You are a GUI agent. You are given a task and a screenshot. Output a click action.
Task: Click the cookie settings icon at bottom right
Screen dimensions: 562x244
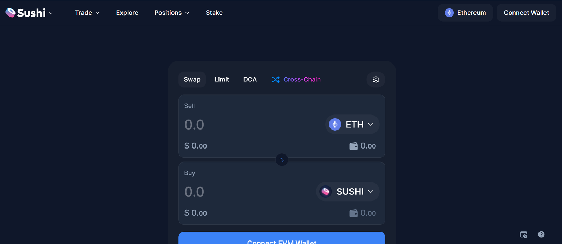pos(523,235)
